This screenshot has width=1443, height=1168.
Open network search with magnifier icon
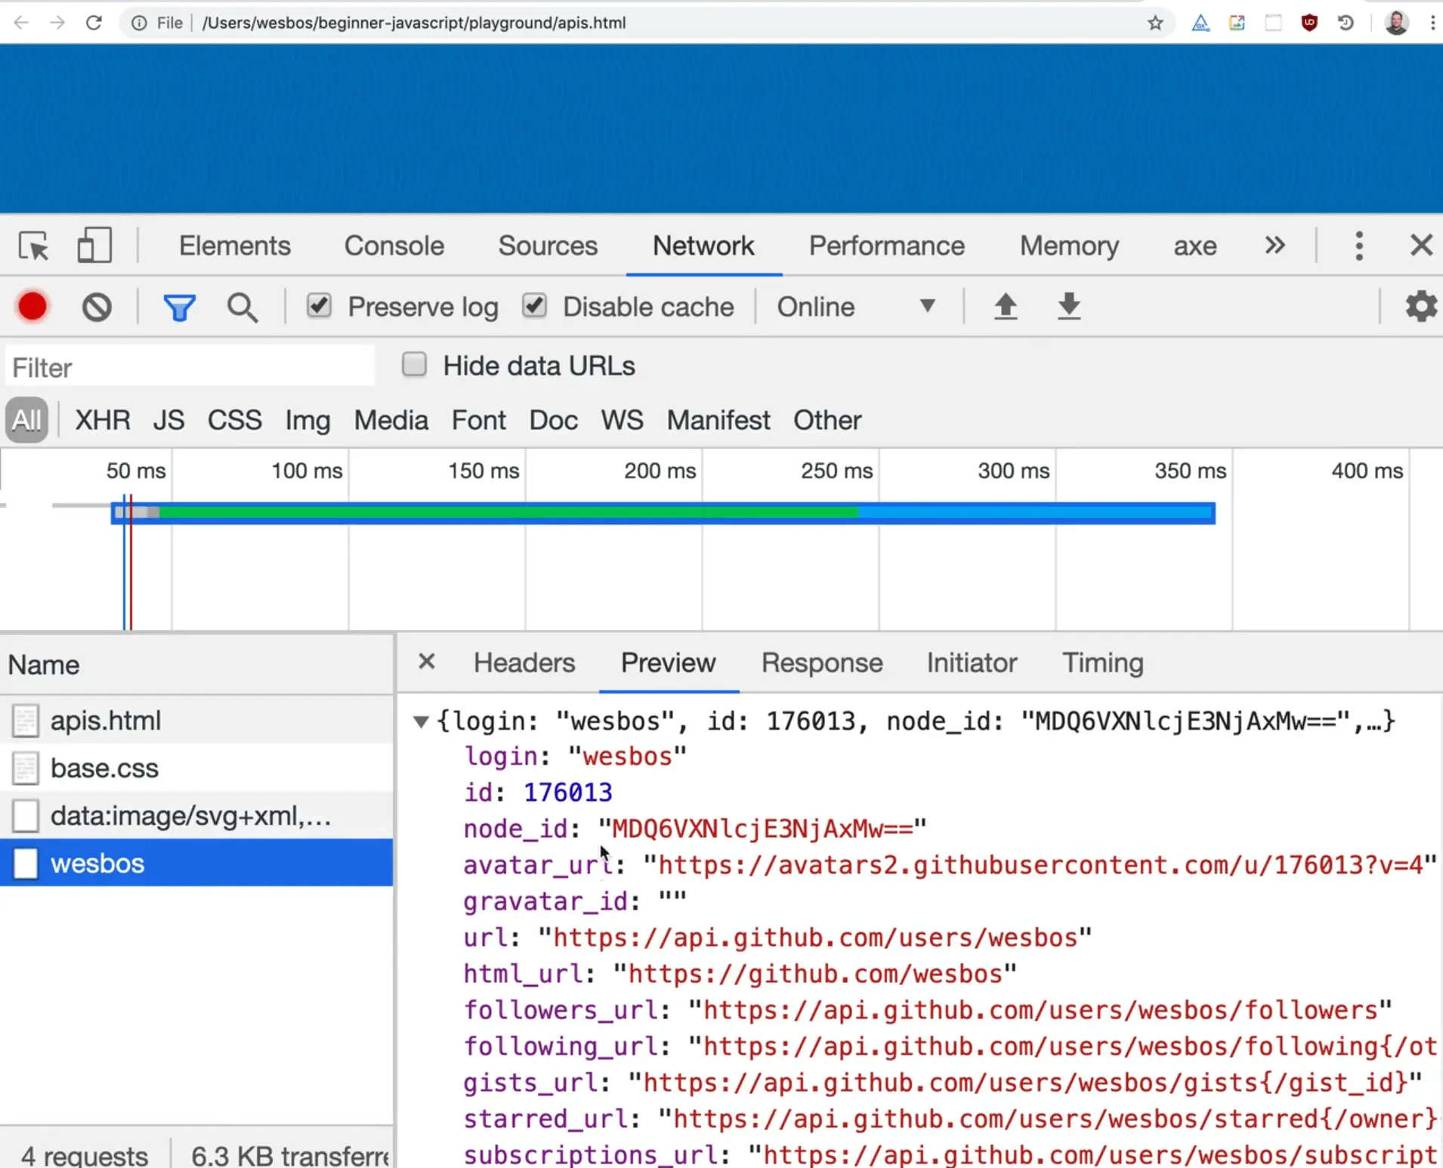pos(242,307)
